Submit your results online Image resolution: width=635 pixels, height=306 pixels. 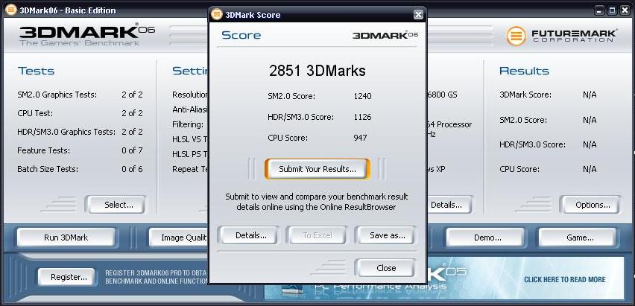317,169
